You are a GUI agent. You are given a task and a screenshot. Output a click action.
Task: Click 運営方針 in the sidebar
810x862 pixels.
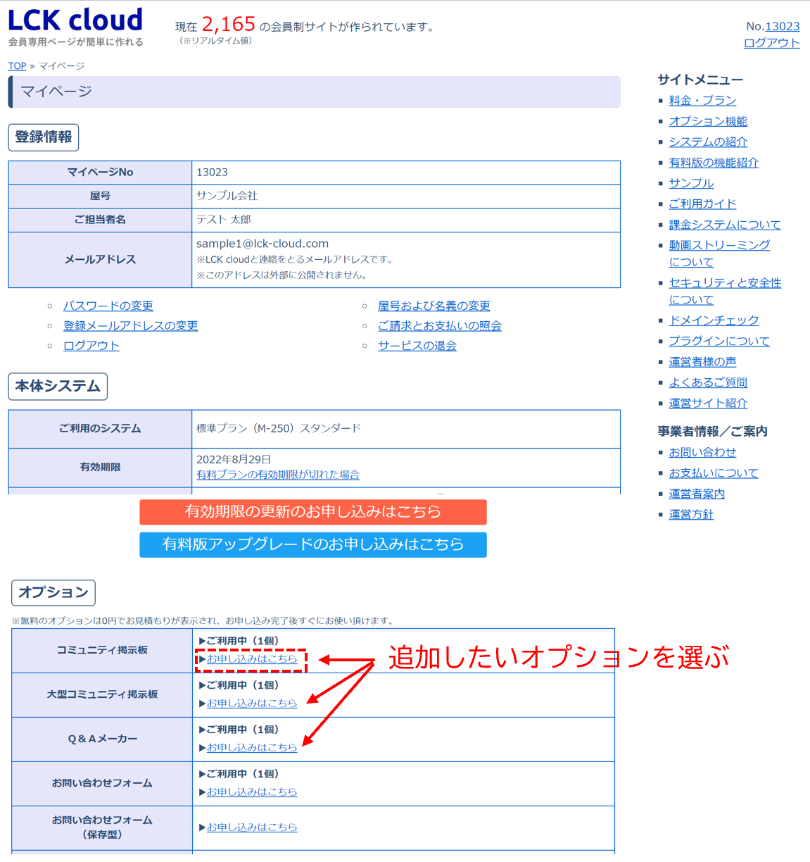[692, 514]
